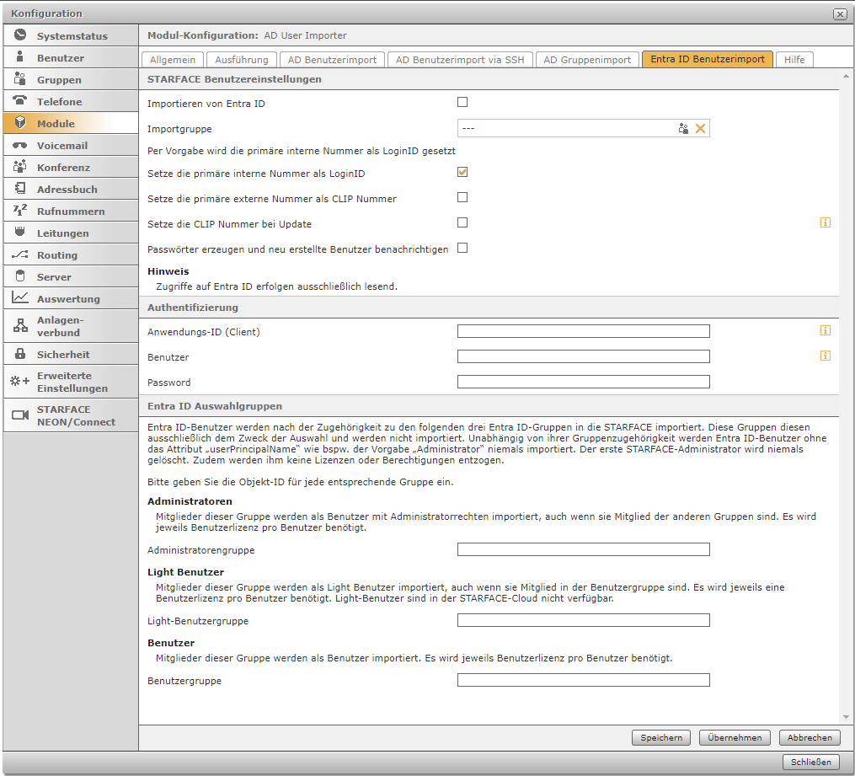Click the Konferenz people icon
Image resolution: width=855 pixels, height=776 pixels.
[20, 166]
